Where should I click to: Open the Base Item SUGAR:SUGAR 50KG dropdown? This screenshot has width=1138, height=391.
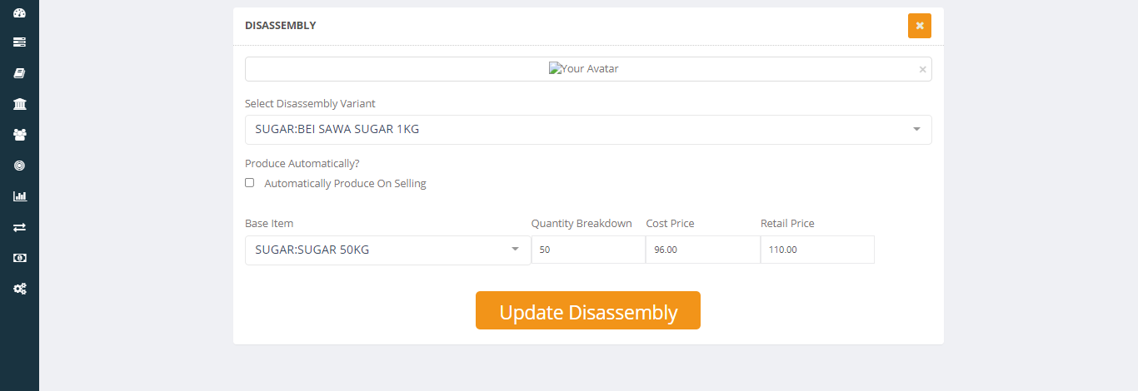pos(387,250)
